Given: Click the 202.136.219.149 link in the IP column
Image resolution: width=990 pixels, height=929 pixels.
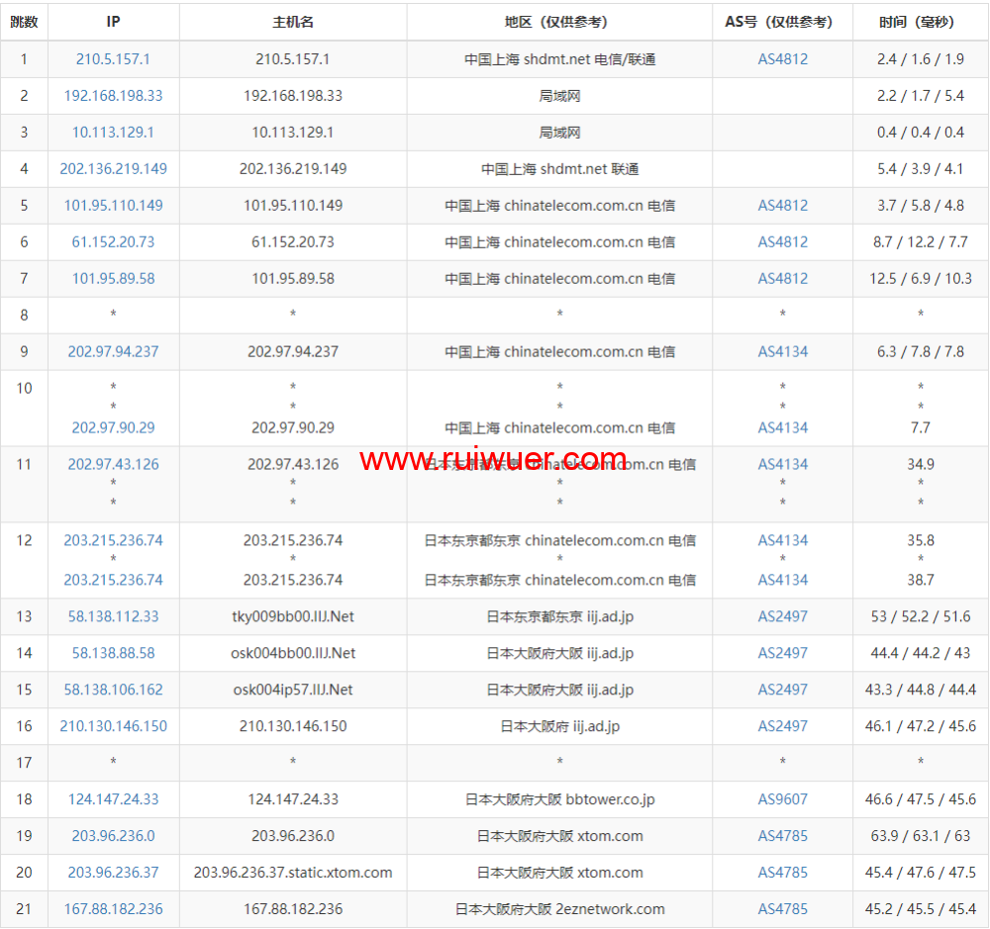Looking at the screenshot, I should coord(113,169).
